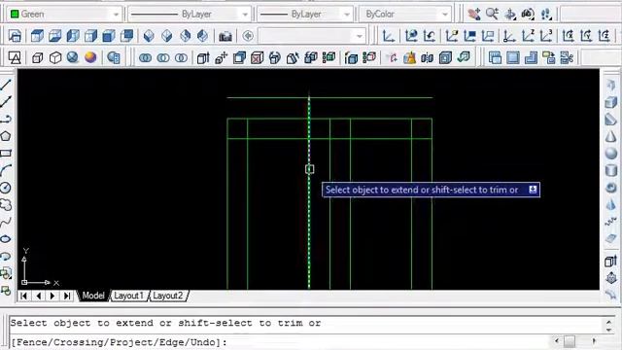This screenshot has width=622, height=350.
Task: Apply 3D Hidden visual style
Action: (x=55, y=58)
